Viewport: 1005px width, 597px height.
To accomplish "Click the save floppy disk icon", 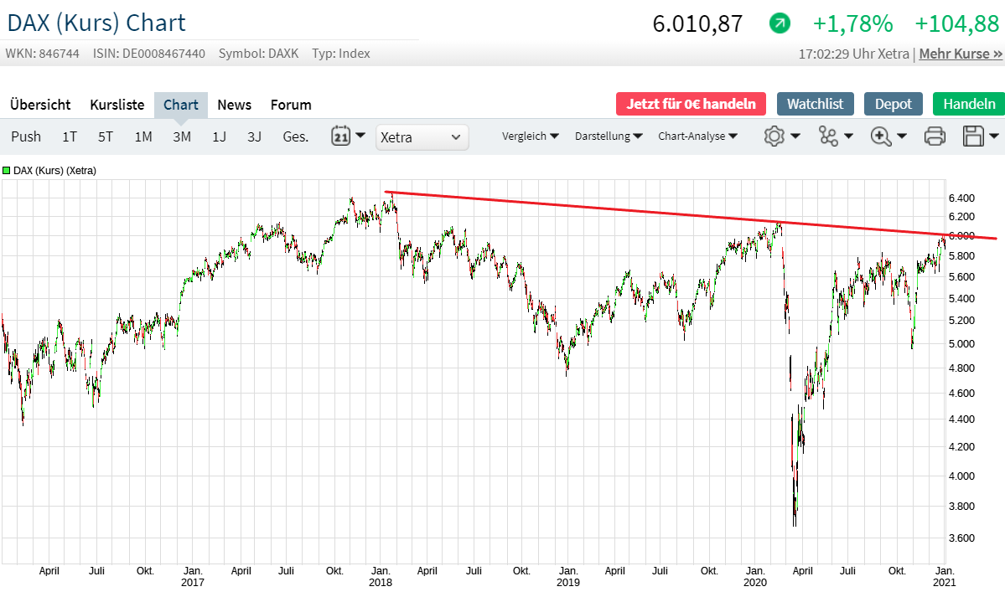I will [x=974, y=136].
